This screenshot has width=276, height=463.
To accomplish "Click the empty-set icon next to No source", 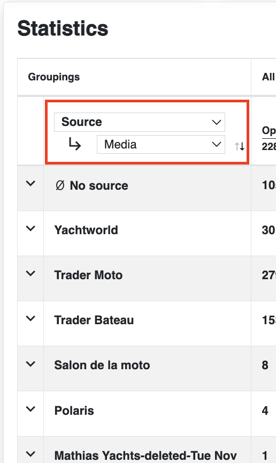I will (60, 186).
